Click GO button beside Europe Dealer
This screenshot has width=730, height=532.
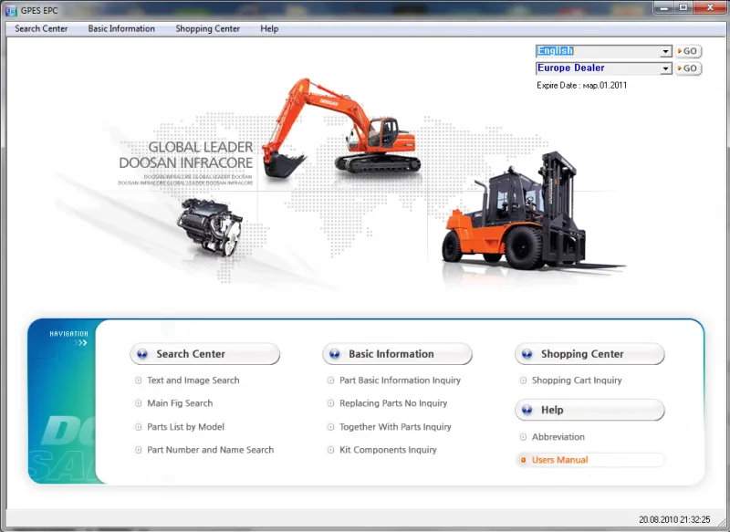coord(688,68)
